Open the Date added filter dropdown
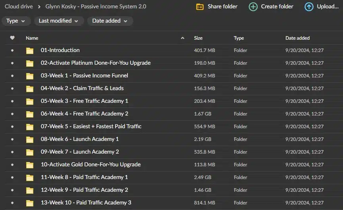 110,21
